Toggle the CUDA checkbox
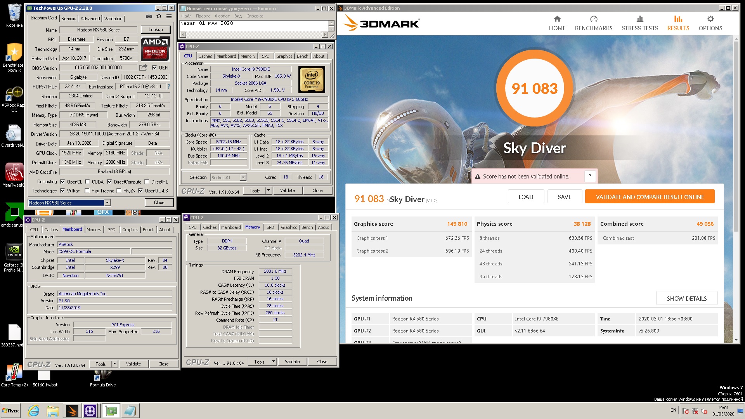This screenshot has width=745, height=419. [x=87, y=182]
